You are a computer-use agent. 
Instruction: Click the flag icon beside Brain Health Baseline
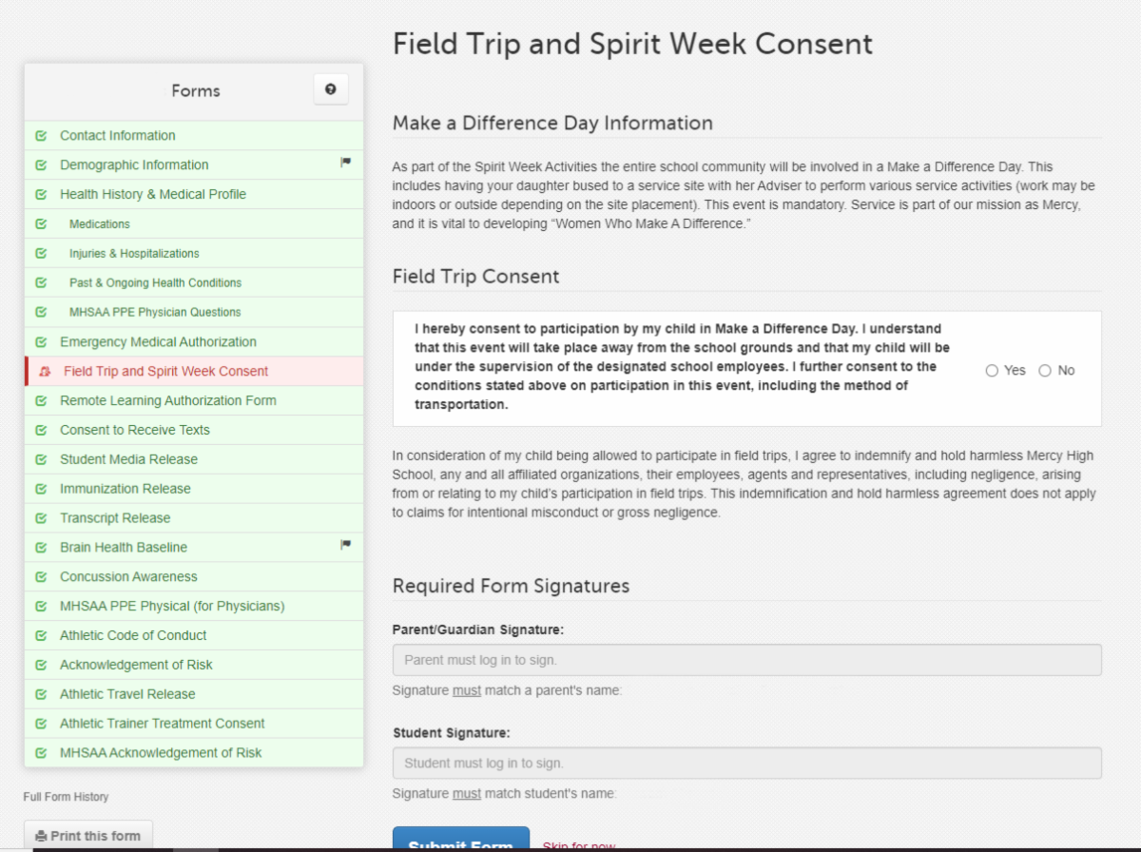pyautogui.click(x=346, y=546)
